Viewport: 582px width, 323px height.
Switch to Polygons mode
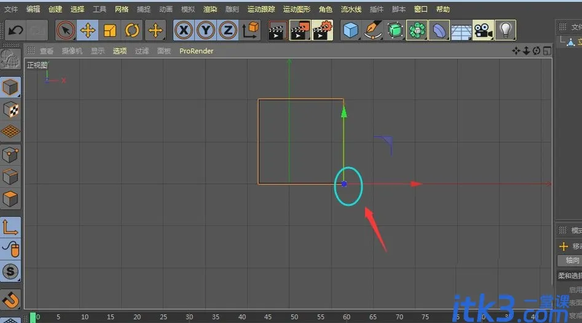[10, 199]
